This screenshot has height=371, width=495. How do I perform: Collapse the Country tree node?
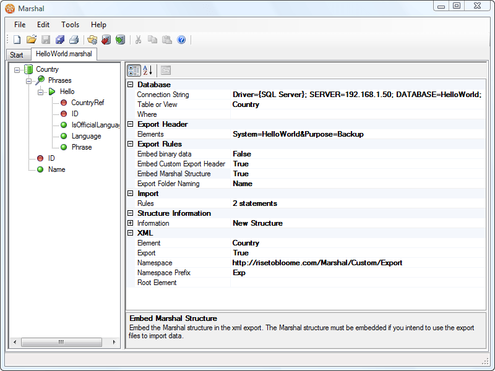(x=17, y=69)
